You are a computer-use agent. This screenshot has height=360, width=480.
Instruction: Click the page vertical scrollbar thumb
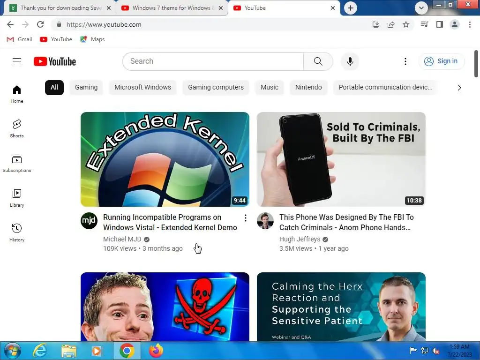pyautogui.click(x=476, y=64)
